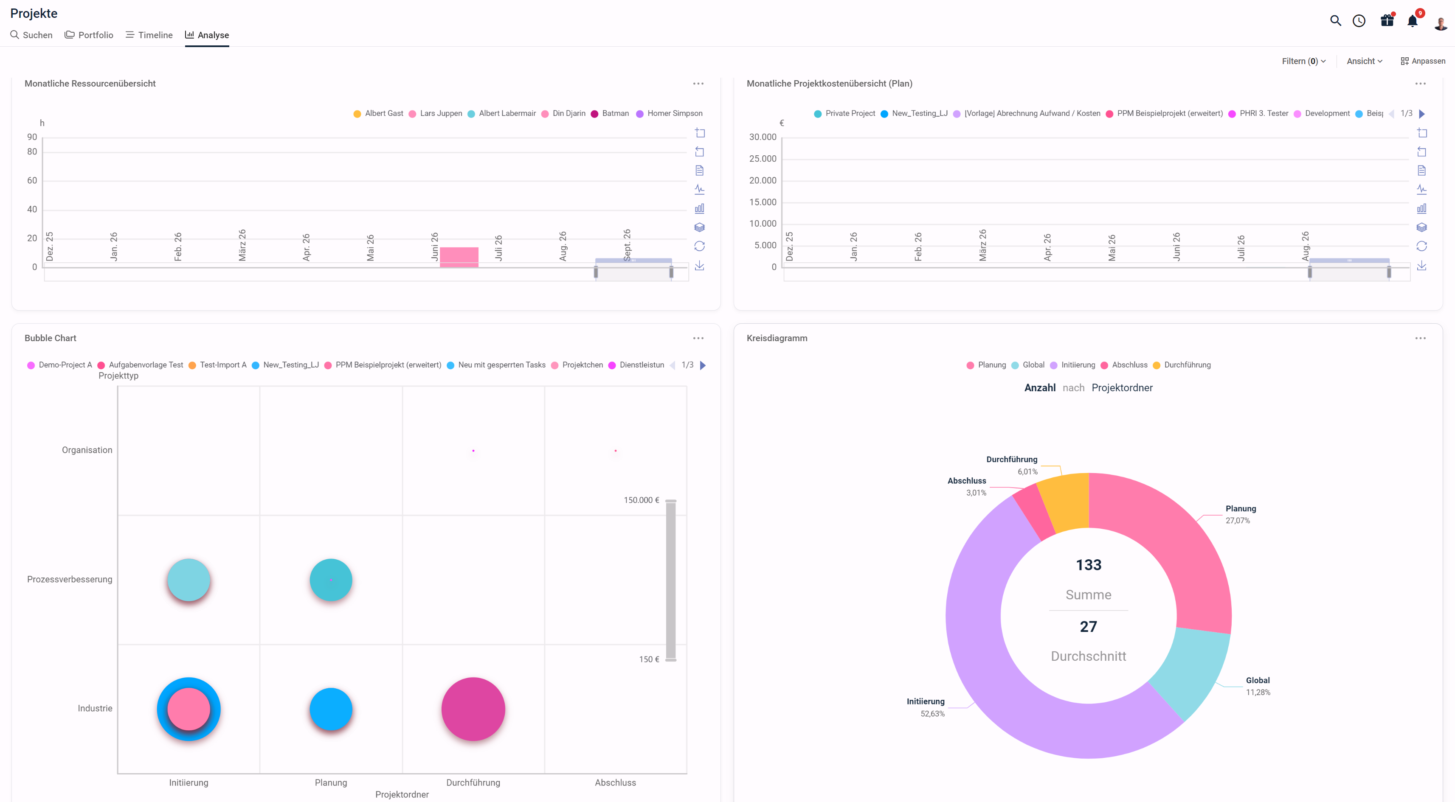The image size is (1455, 802).
Task: Toggle stacked view in resource chart
Action: click(700, 227)
